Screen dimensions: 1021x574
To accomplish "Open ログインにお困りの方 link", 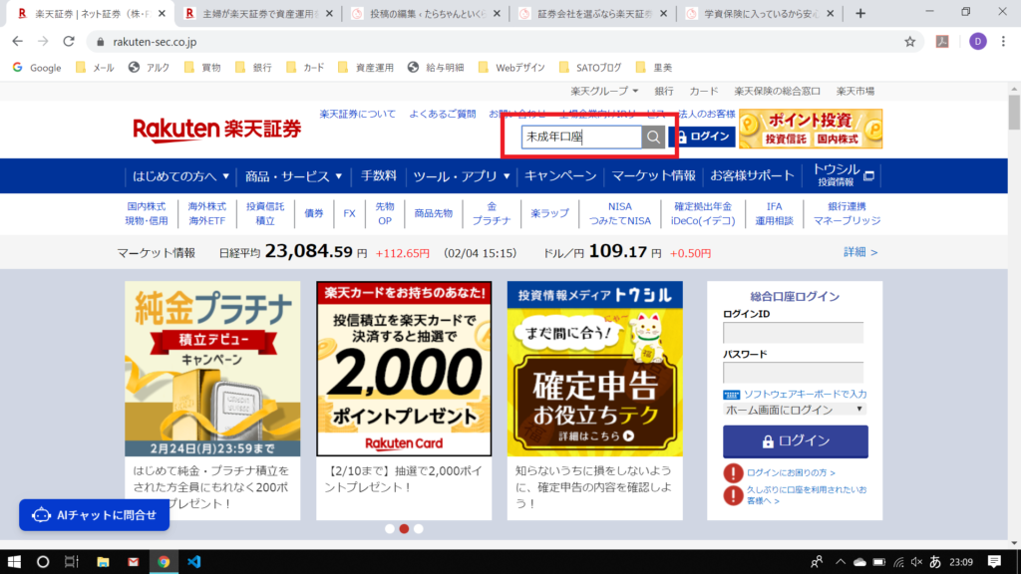I will pyautogui.click(x=791, y=473).
